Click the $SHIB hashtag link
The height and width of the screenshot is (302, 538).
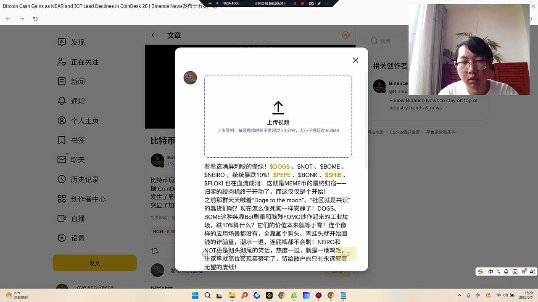coord(333,175)
